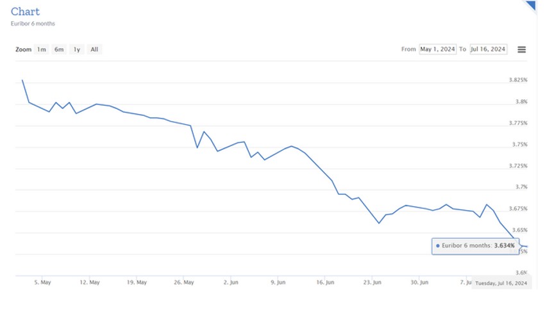The height and width of the screenshot is (326, 545).
Task: Click the To date field Jul 16, 2024
Action: (488, 49)
